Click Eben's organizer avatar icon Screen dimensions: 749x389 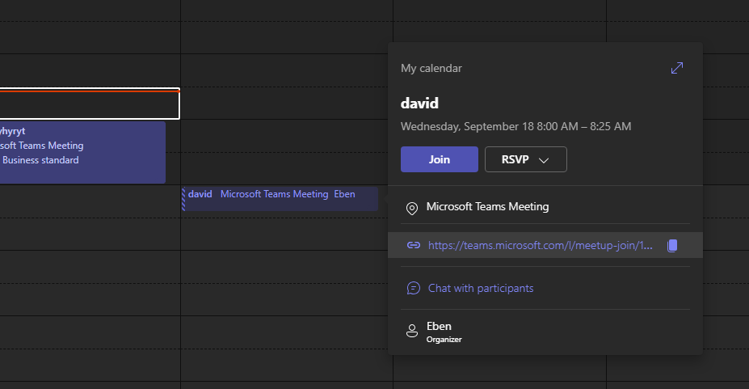tap(412, 331)
